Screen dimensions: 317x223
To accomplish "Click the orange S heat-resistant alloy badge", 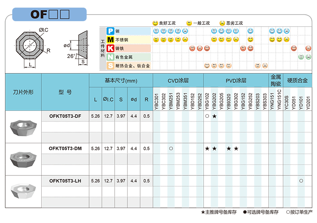I will pos(110,66).
